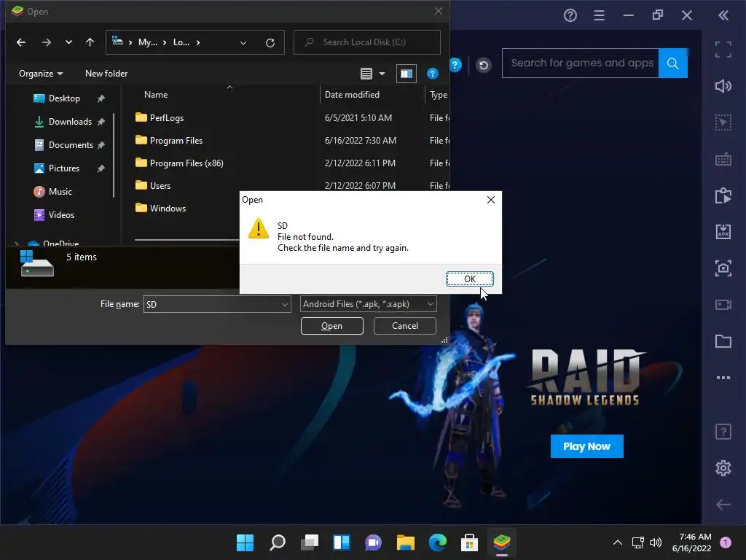
Task: Click the BlueStacks back arrow icon
Action: 723,505
